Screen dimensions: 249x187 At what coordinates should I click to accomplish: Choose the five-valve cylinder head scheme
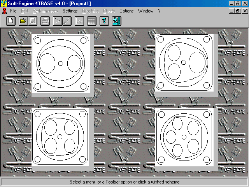[184, 137]
